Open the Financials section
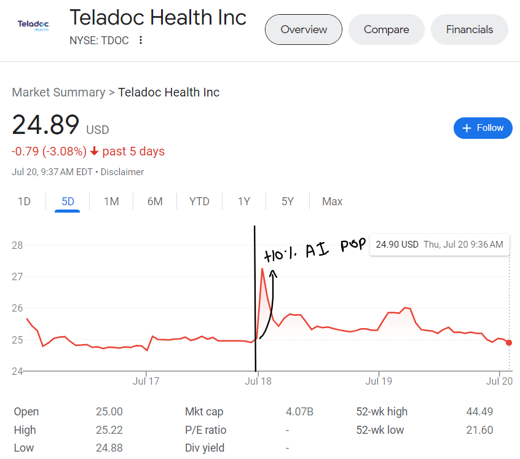 coord(469,29)
